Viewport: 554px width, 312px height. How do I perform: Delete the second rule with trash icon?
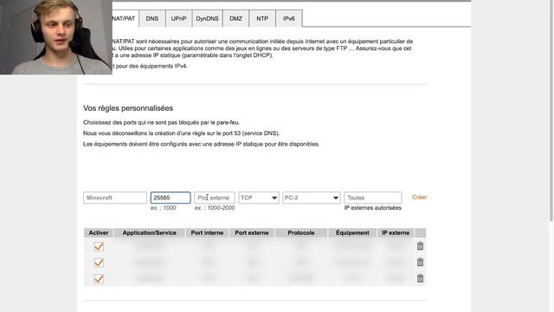point(420,262)
